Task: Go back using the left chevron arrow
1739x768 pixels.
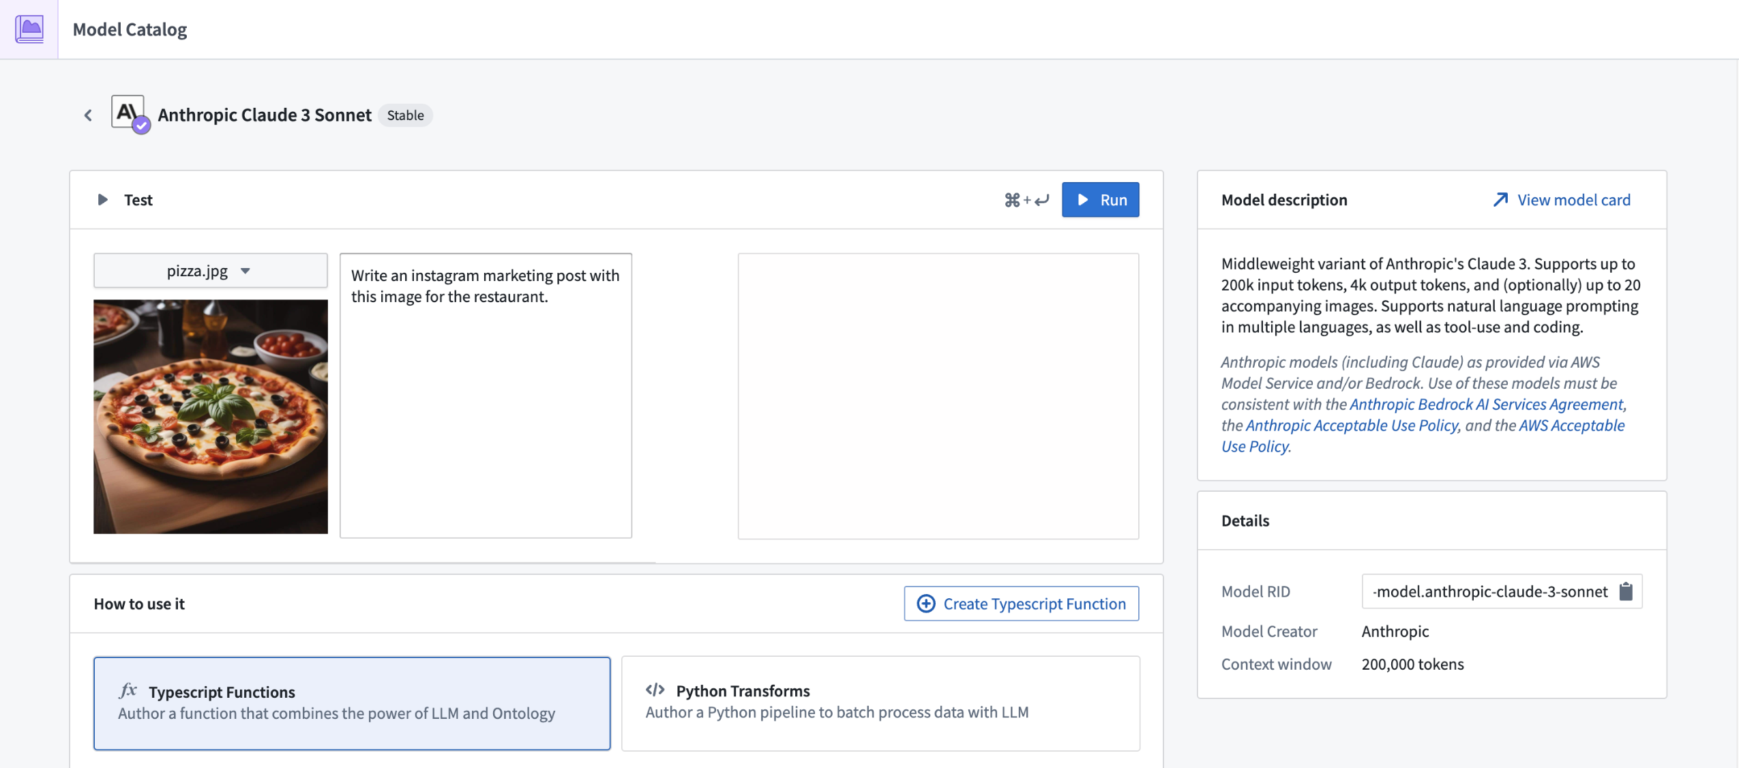Action: point(88,115)
